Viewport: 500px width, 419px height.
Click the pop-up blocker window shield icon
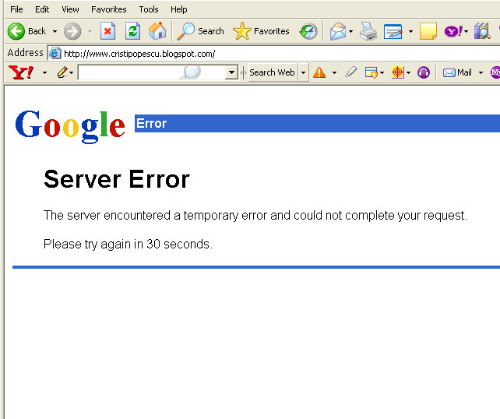[371, 72]
